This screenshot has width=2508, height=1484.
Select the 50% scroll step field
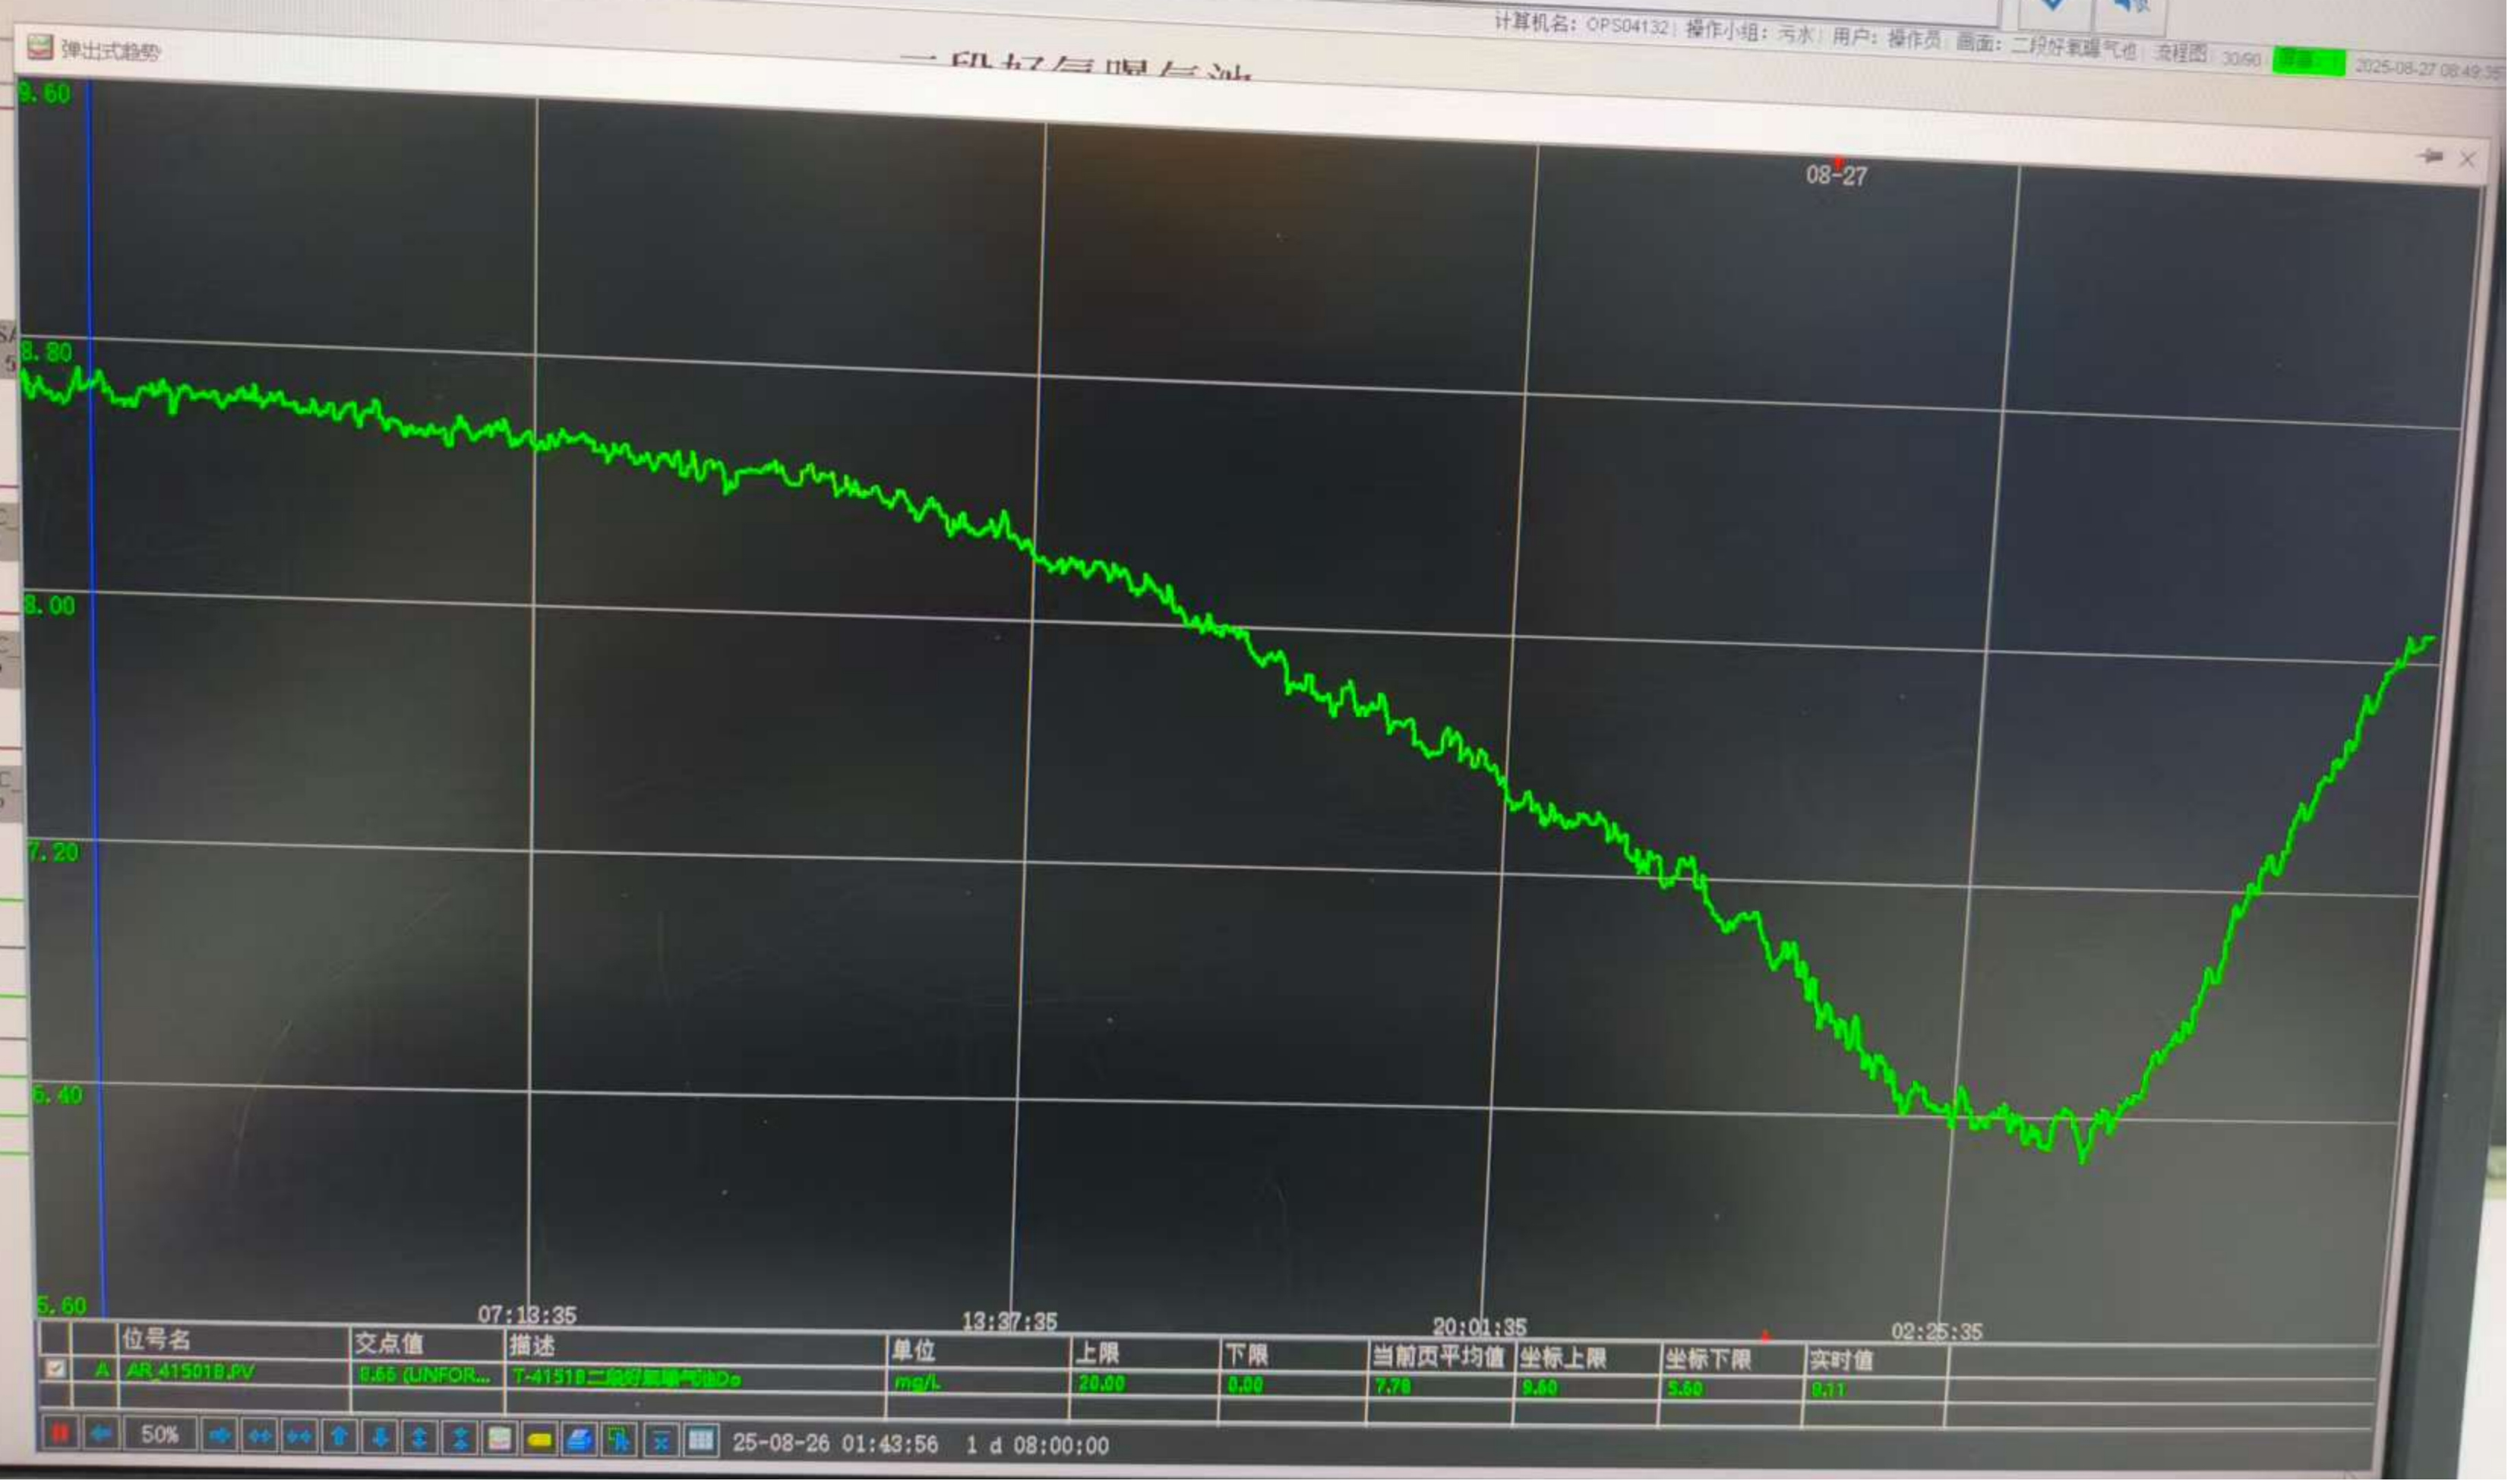click(x=159, y=1435)
